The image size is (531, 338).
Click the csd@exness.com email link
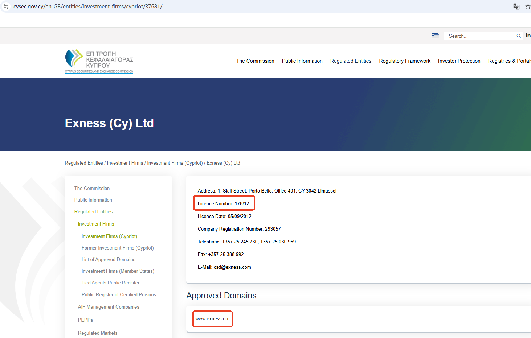tap(232, 267)
